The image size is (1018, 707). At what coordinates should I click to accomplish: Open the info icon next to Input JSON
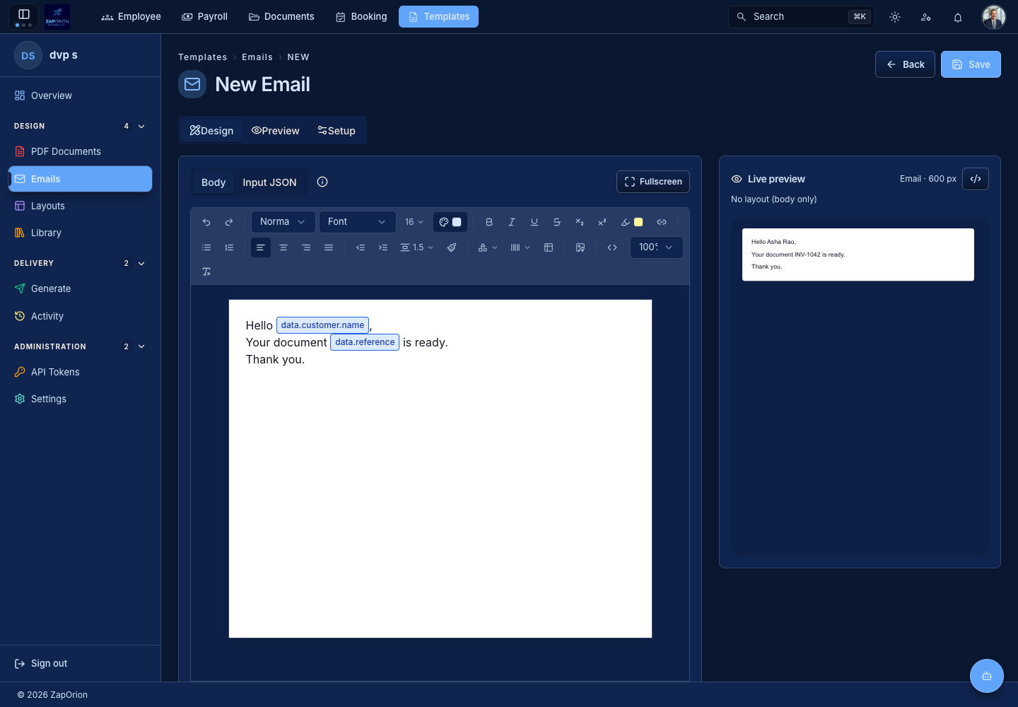(322, 182)
